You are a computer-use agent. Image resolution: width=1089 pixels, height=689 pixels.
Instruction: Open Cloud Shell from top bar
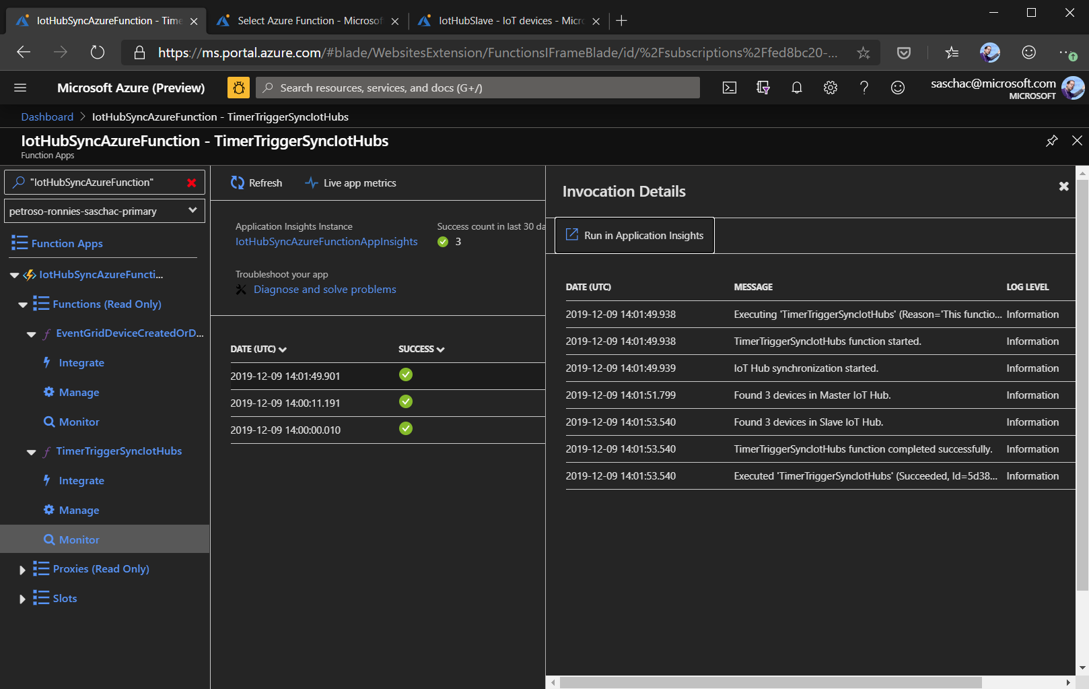730,88
